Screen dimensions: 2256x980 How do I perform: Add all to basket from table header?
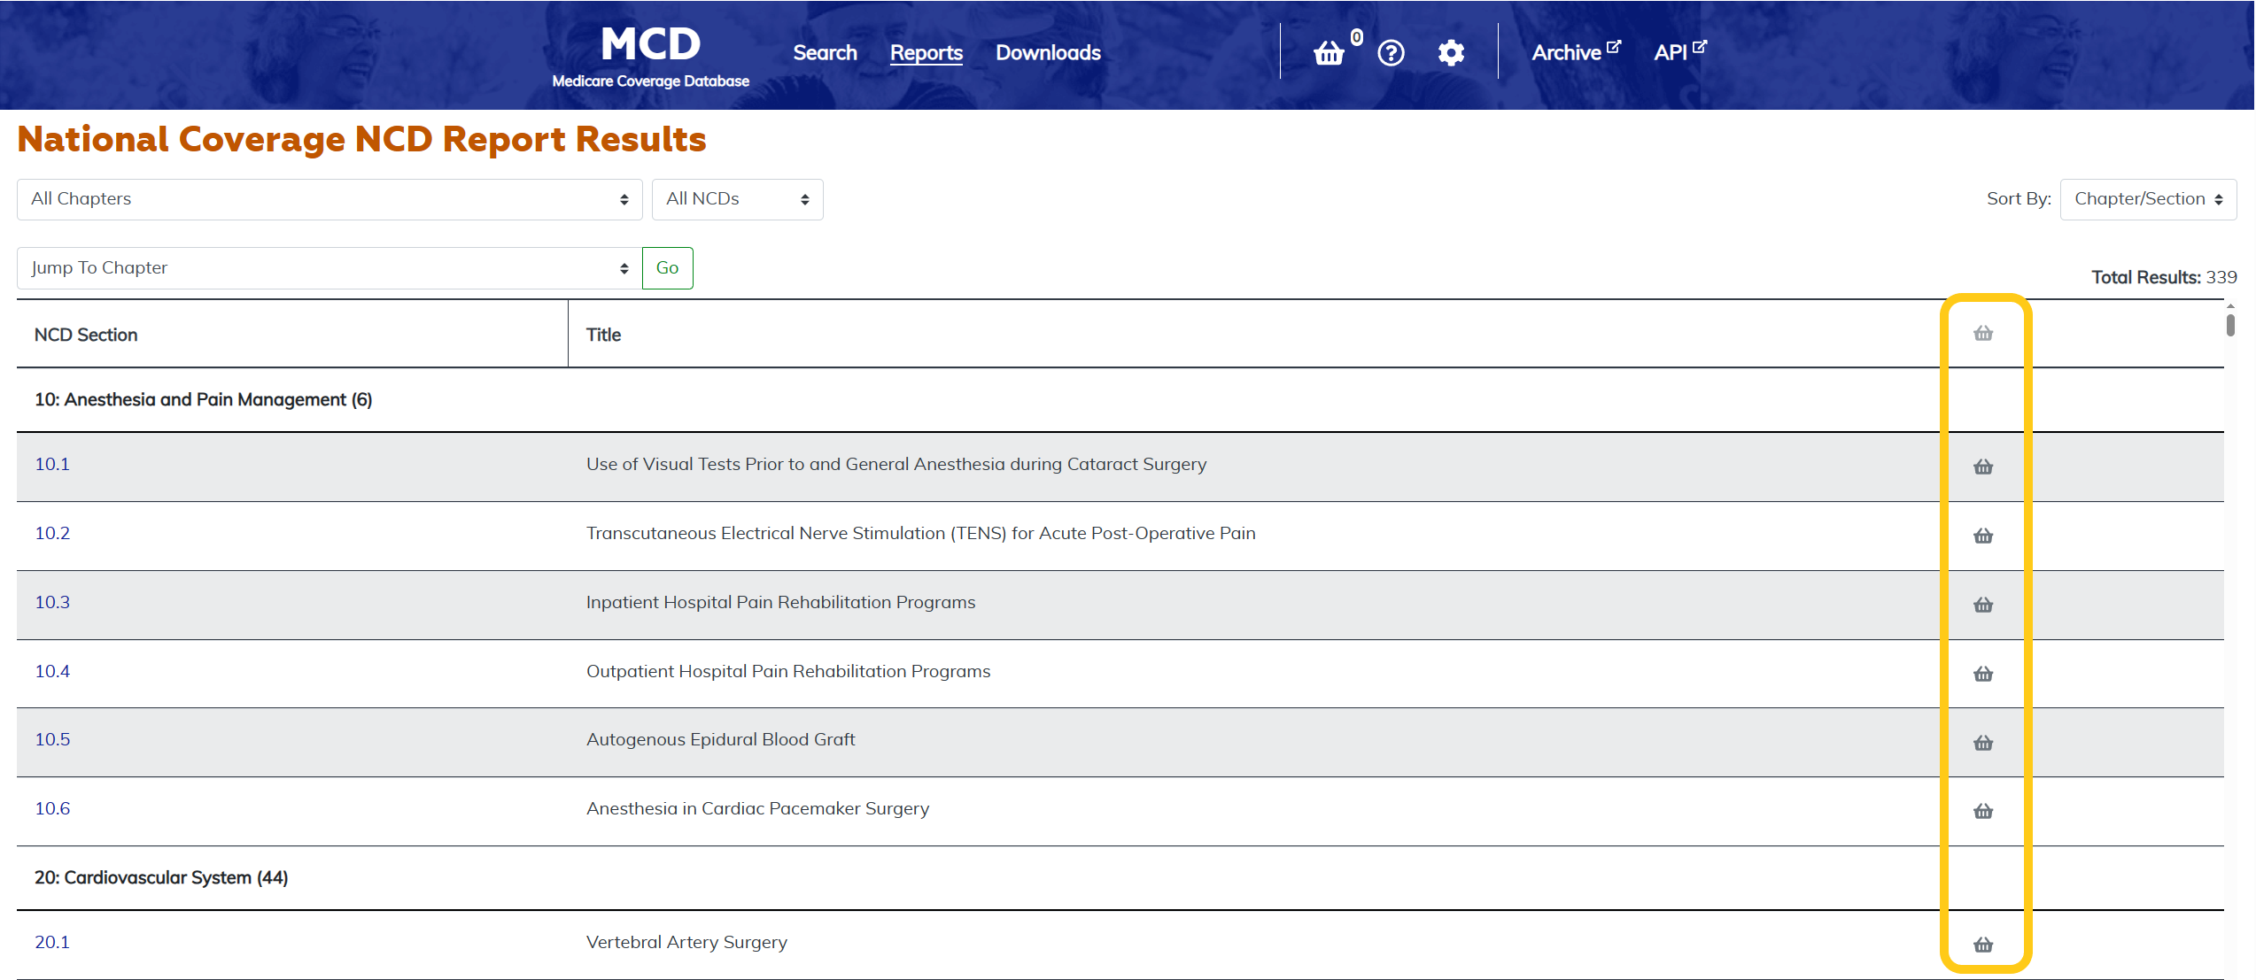1983,334
